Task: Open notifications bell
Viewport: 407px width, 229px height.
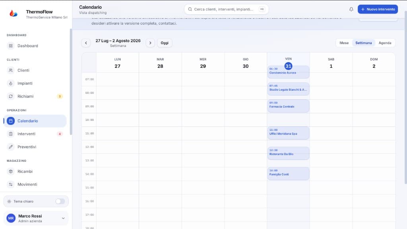Action: coord(351,10)
